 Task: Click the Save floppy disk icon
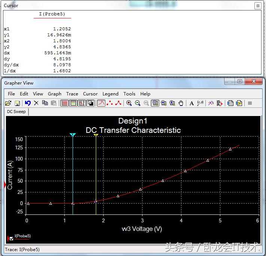(17, 103)
